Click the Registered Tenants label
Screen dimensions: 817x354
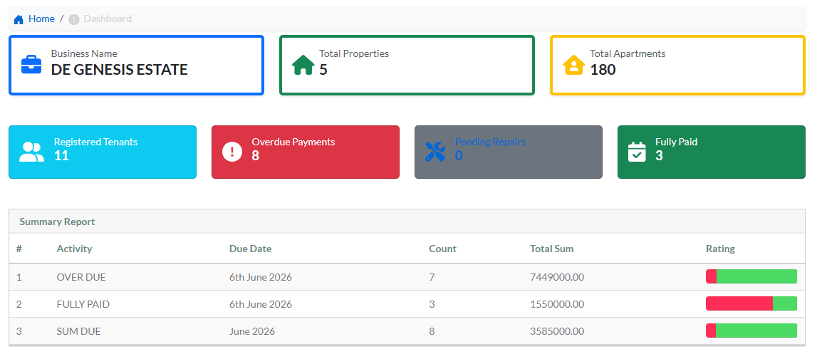[96, 142]
